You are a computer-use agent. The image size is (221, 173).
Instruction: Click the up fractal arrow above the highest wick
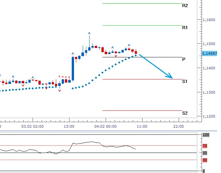tap(89, 33)
